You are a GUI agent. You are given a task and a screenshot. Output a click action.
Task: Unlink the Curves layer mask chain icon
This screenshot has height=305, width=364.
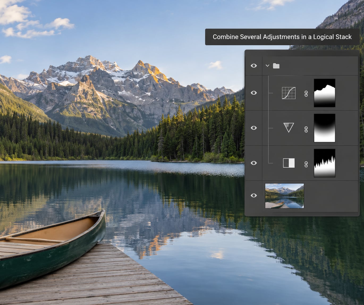(306, 94)
